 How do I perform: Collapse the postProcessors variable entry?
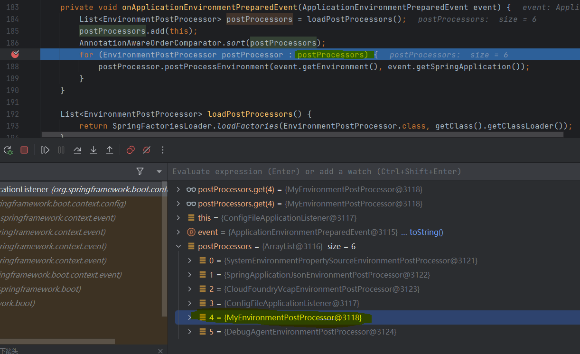click(x=178, y=246)
